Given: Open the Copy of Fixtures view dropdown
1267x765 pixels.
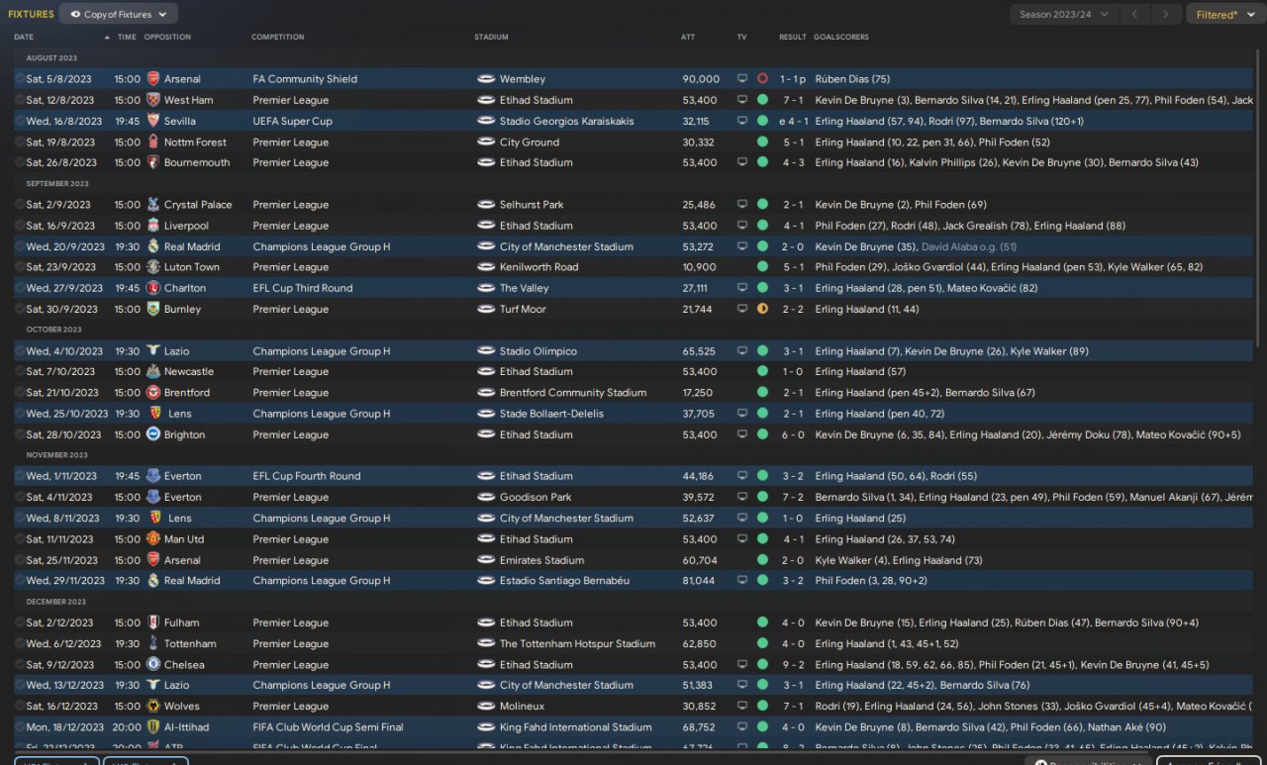Looking at the screenshot, I should (119, 15).
